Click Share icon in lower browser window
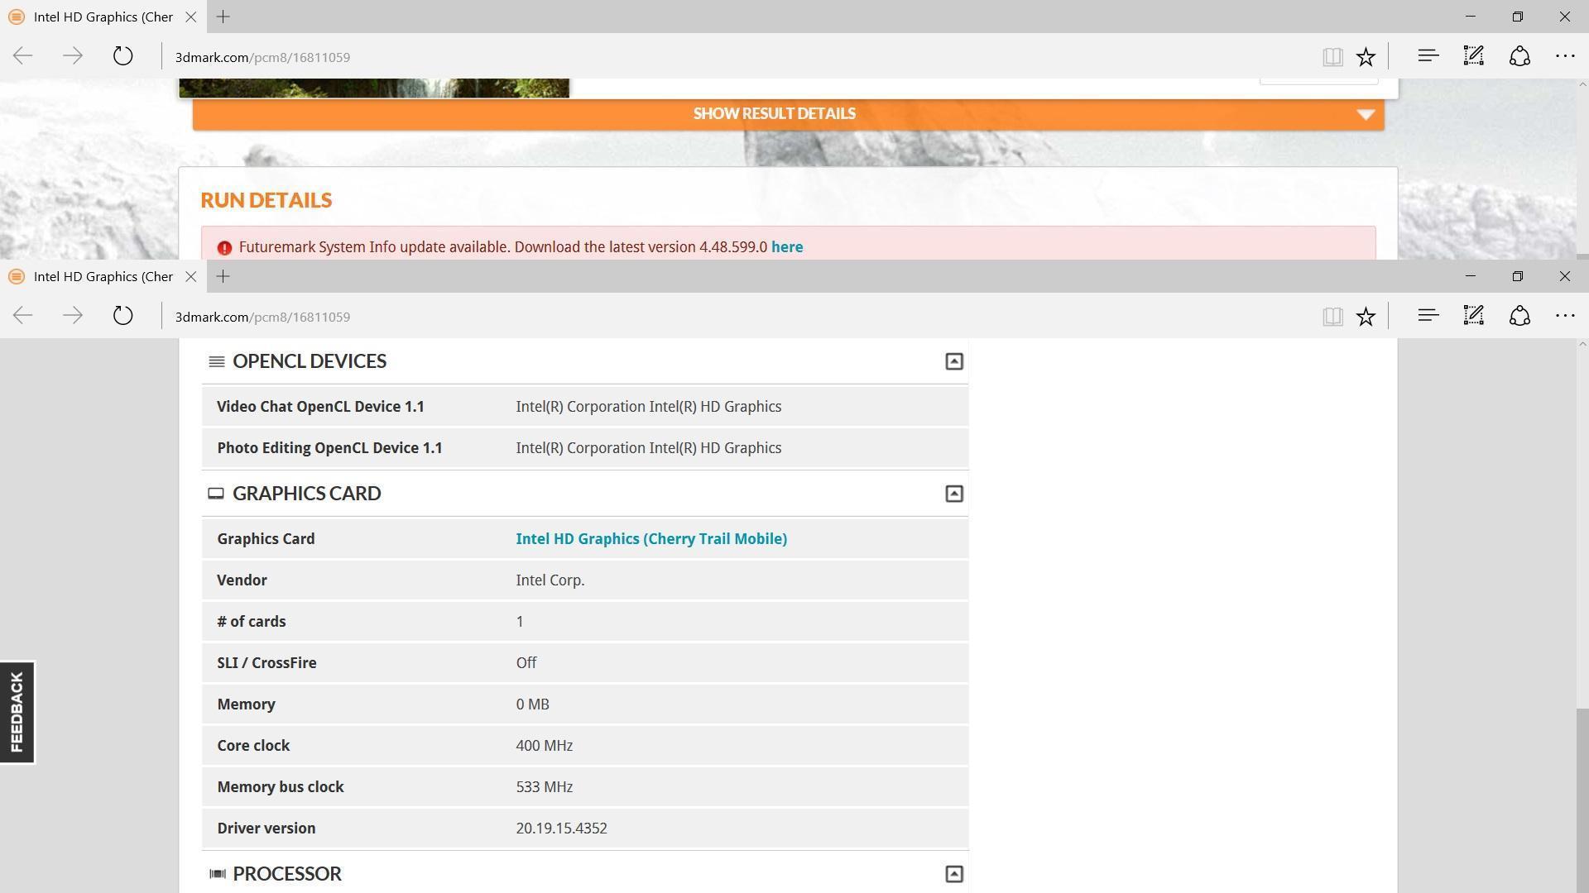Screen dimensions: 1589x893 1519,316
